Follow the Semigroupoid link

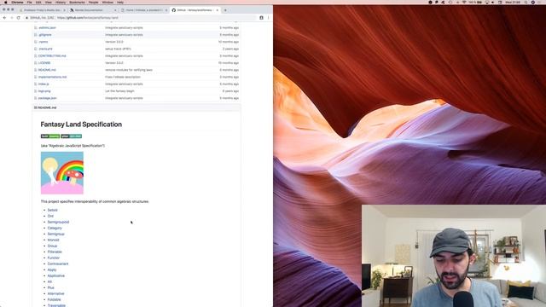tap(58, 222)
